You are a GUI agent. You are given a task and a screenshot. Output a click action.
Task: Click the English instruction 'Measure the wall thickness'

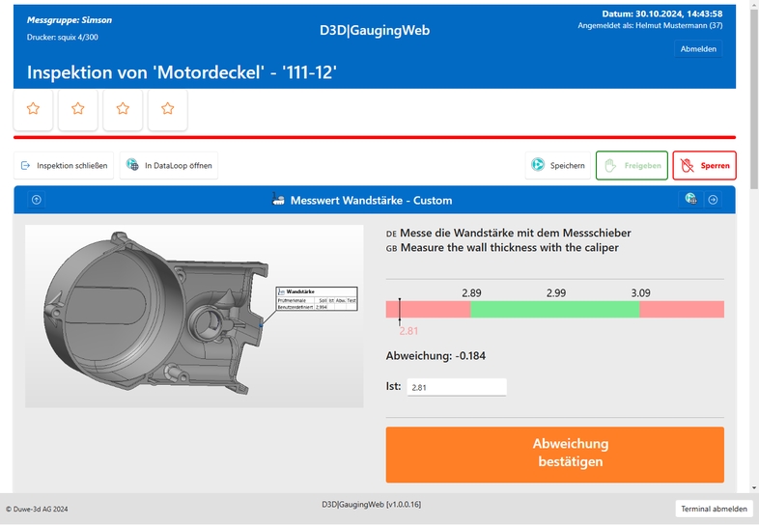[x=510, y=248]
